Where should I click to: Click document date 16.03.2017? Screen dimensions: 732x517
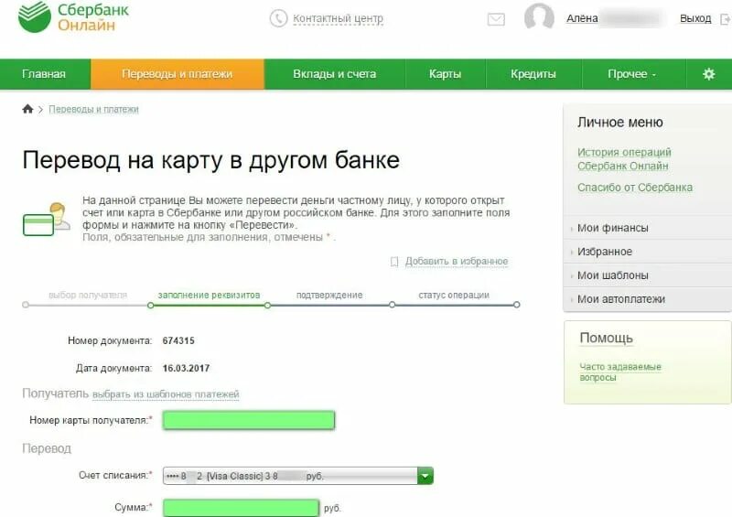(x=186, y=369)
